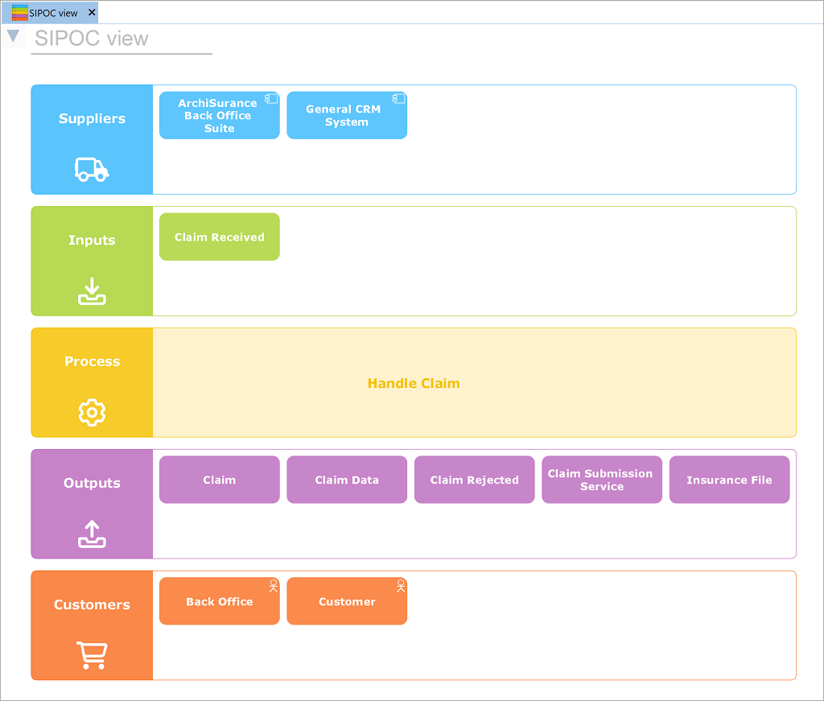Click the Customers shopping cart icon
This screenshot has width=824, height=701.
click(92, 656)
